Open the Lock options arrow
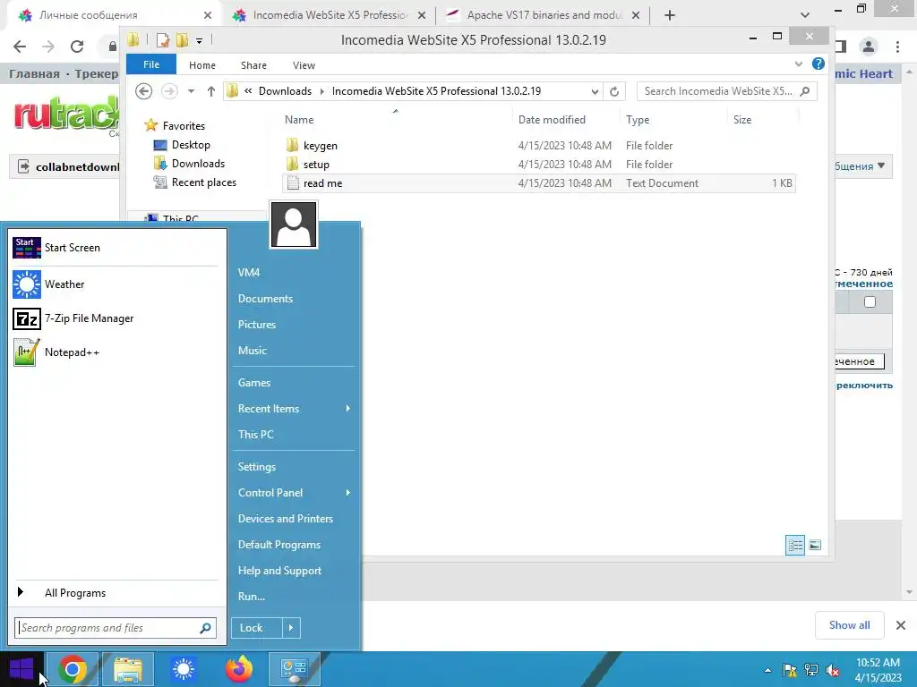The image size is (917, 687). (x=291, y=628)
